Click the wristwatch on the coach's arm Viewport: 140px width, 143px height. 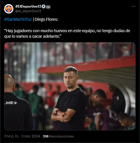pos(56,112)
